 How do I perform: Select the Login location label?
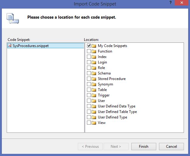tap(102, 62)
